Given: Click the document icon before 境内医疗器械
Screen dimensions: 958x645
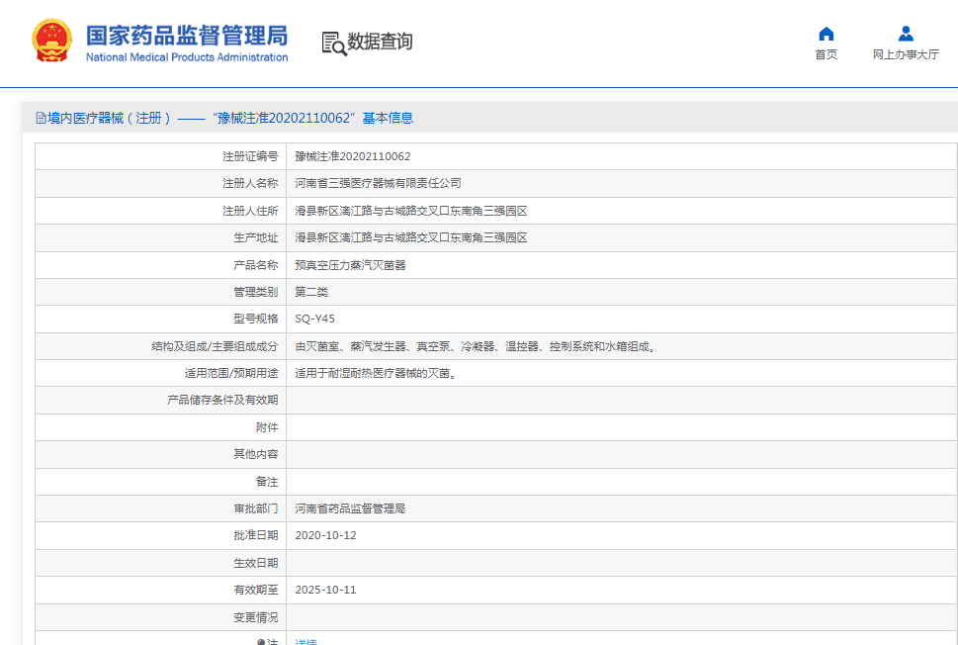Looking at the screenshot, I should point(41,119).
